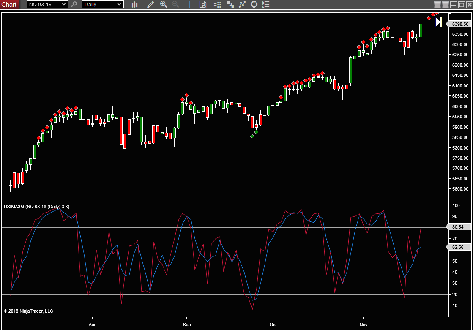Enable the crosshair cursor
The image size is (473, 330).
tap(189, 5)
